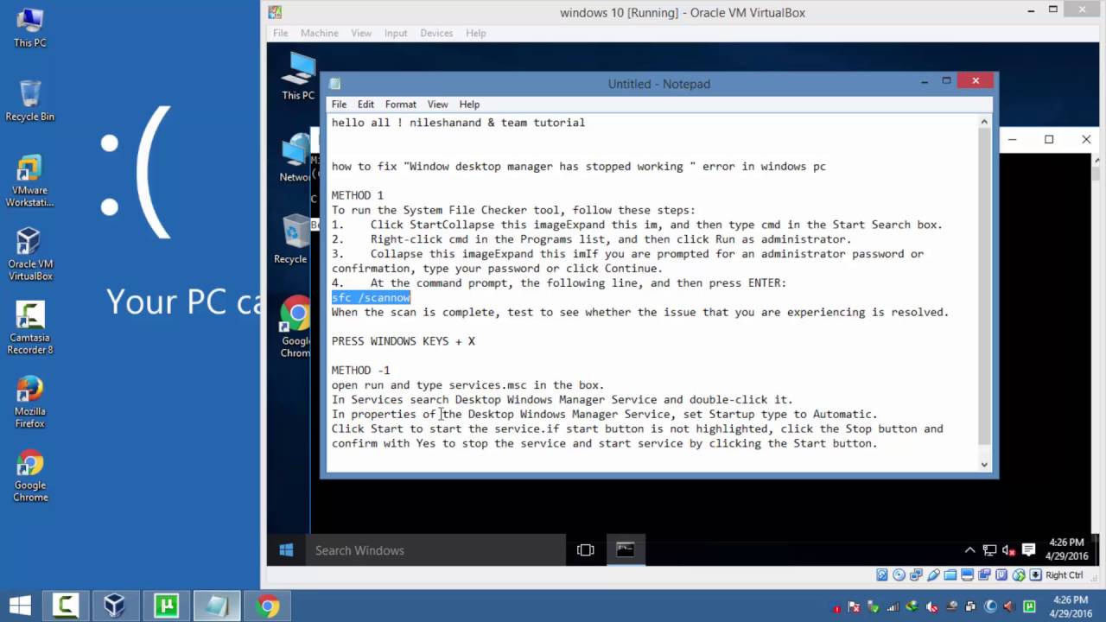1106x622 pixels.
Task: Open Notepad Format menu
Action: [400, 104]
